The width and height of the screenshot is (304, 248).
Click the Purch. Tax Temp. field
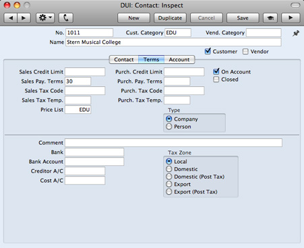coord(177,100)
